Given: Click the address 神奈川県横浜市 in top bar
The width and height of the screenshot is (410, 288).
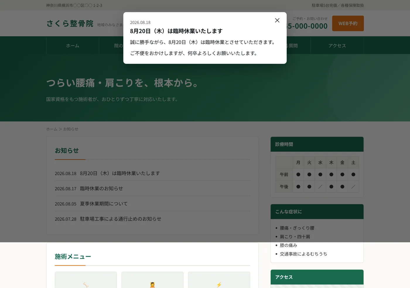Looking at the screenshot, I should (74, 5).
